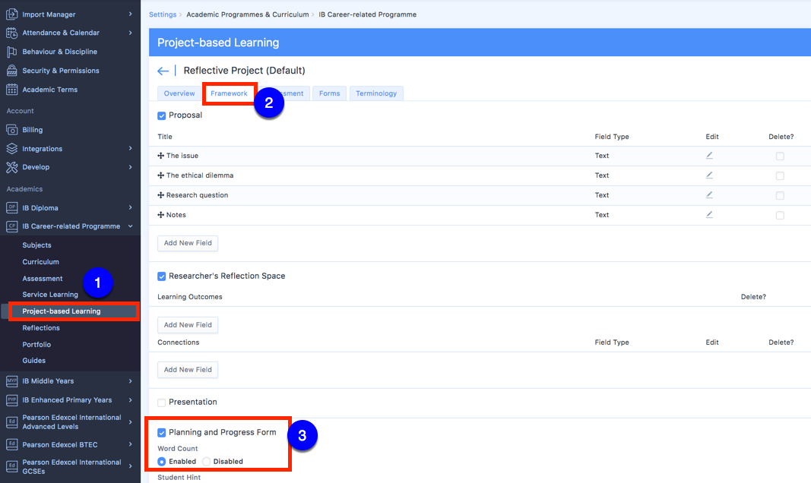Click the move handle for Notes row
Image resolution: width=811 pixels, height=483 pixels.
tap(160, 215)
